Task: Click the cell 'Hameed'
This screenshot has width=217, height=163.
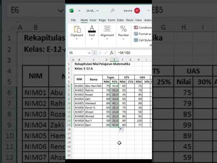Action: pos(94,103)
